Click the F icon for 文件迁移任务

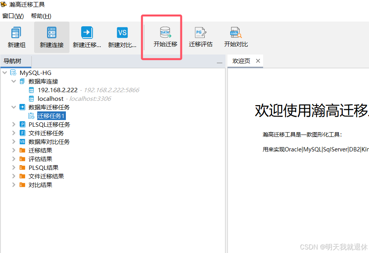click(22, 133)
